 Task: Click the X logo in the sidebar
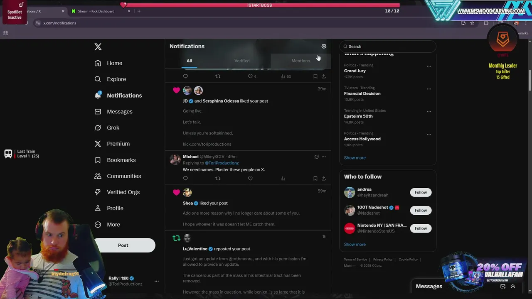[x=98, y=47]
